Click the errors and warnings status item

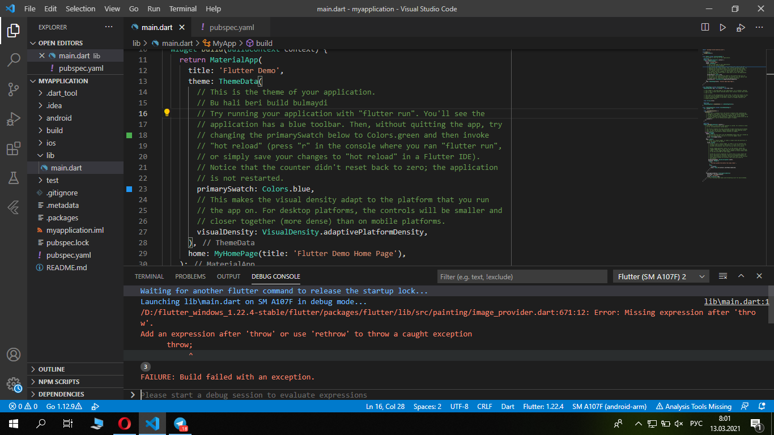point(23,407)
